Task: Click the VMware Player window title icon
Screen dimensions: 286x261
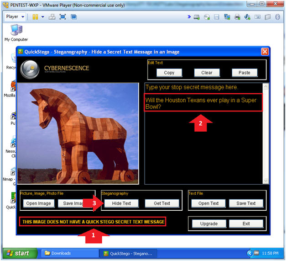Action: pyautogui.click(x=5, y=5)
